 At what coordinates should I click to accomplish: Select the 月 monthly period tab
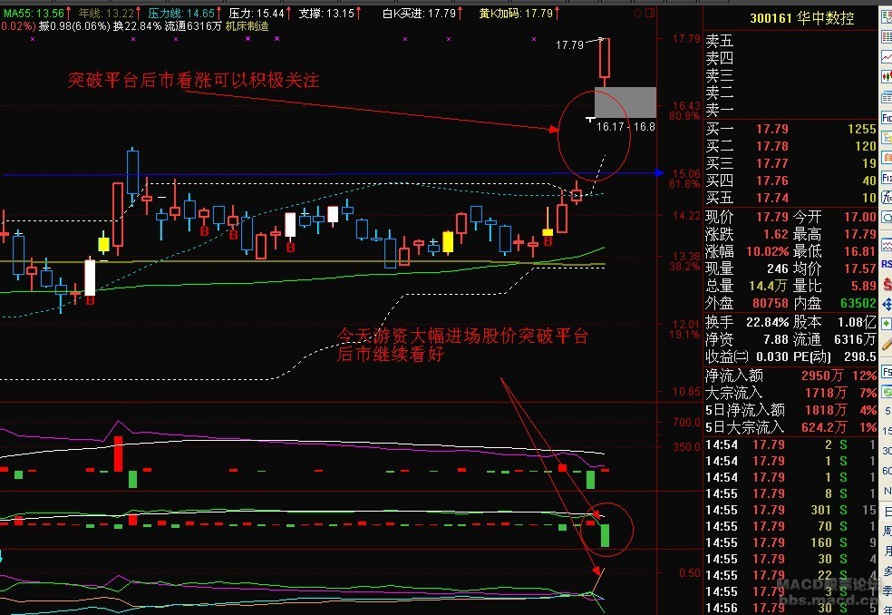coord(887,552)
